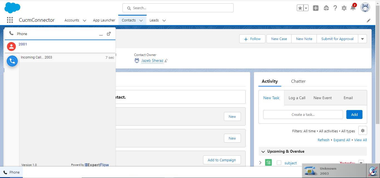Switch to the Chatter tab

point(298,81)
